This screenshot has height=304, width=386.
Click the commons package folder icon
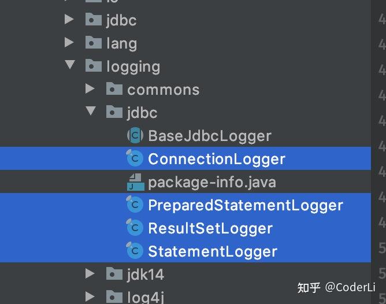(114, 89)
